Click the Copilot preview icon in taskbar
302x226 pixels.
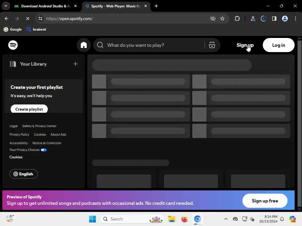pyautogui.click(x=292, y=219)
